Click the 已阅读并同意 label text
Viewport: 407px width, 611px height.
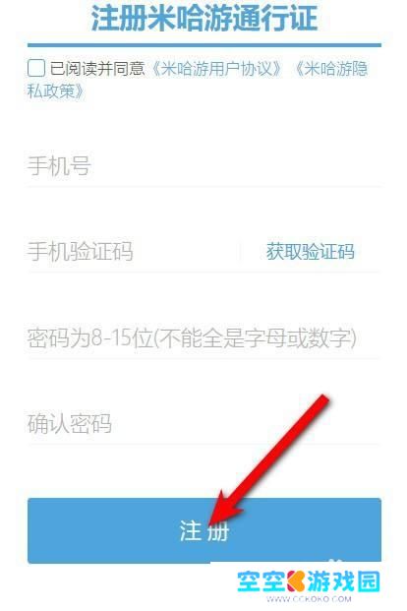pyautogui.click(x=97, y=69)
